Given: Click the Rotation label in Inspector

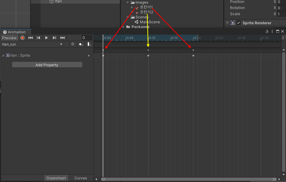Looking at the screenshot, I should (x=237, y=8).
